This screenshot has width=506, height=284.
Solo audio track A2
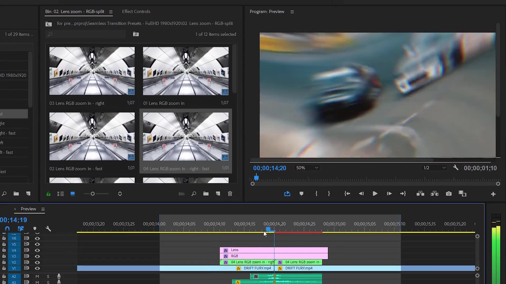pyautogui.click(x=48, y=276)
